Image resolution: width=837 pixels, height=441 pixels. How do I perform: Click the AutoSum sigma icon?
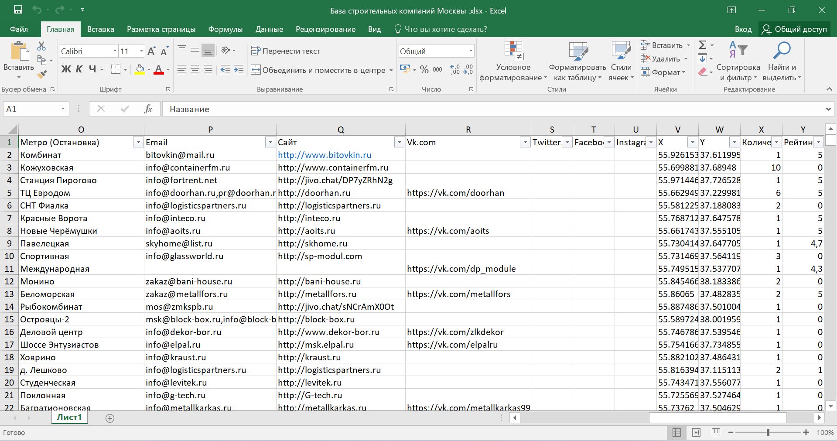(x=702, y=45)
